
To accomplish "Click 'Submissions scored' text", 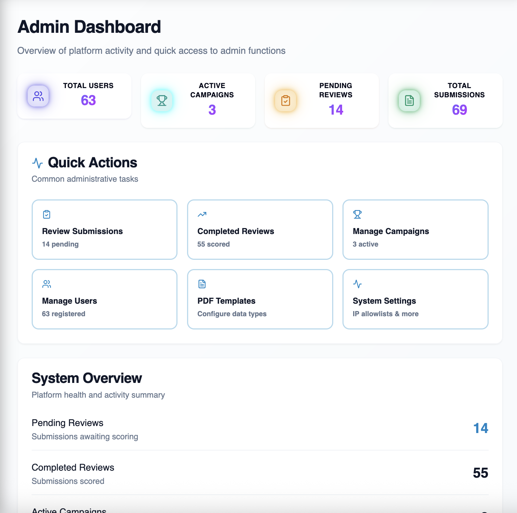I will click(x=68, y=481).
